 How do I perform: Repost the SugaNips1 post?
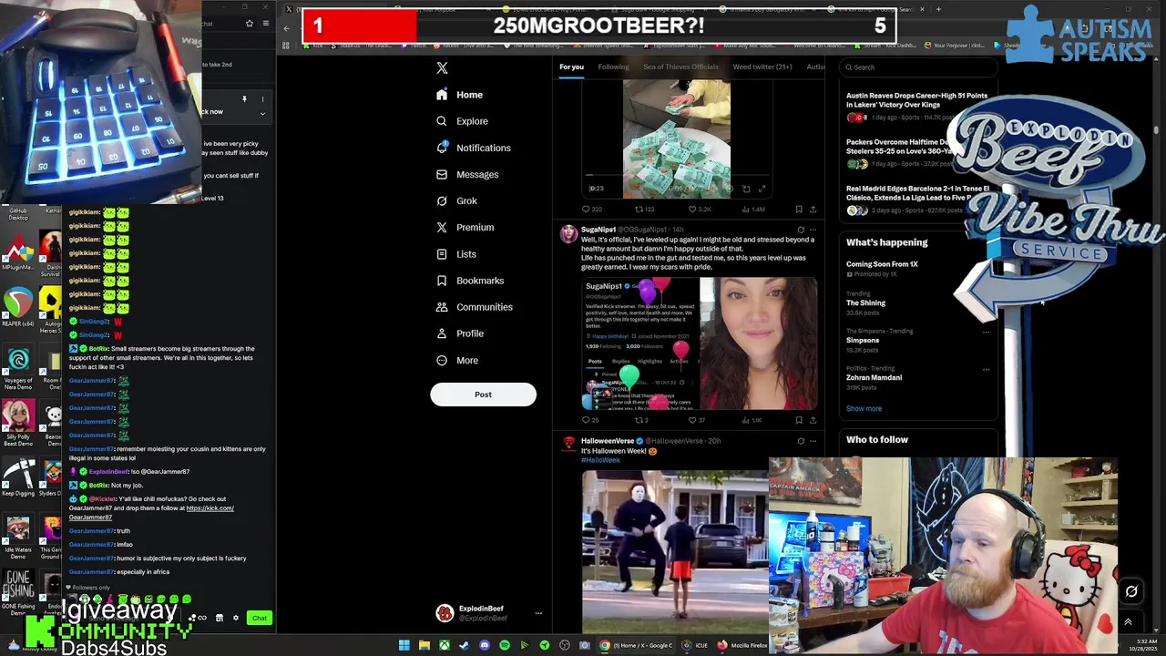642,420
